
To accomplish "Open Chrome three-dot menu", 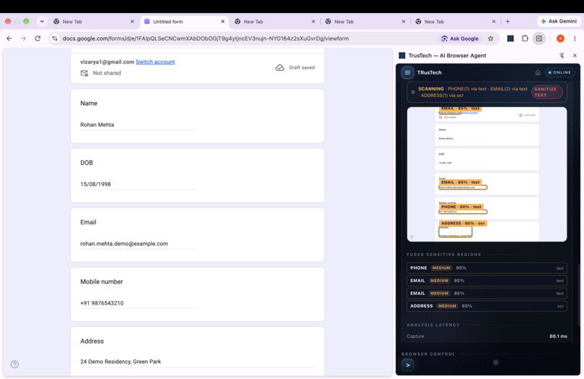I will (x=575, y=38).
